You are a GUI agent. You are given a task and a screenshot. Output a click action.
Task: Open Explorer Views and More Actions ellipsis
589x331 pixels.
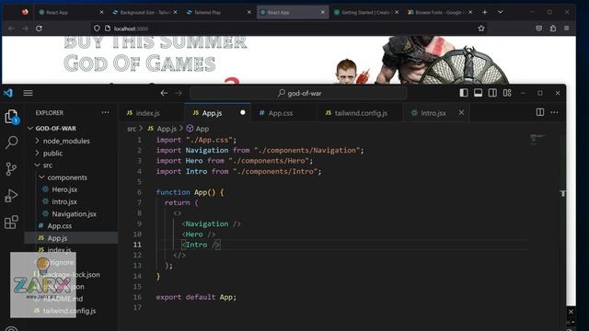click(105, 112)
